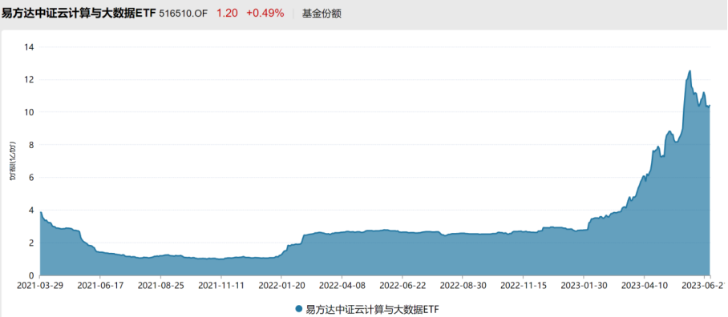Click the x-axis date 2022-06-22
728x317 pixels.
tap(402, 287)
